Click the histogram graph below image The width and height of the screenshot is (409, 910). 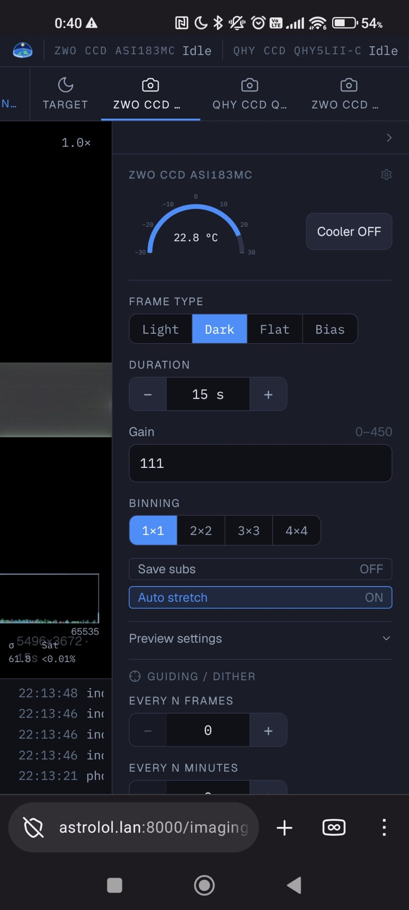49,599
